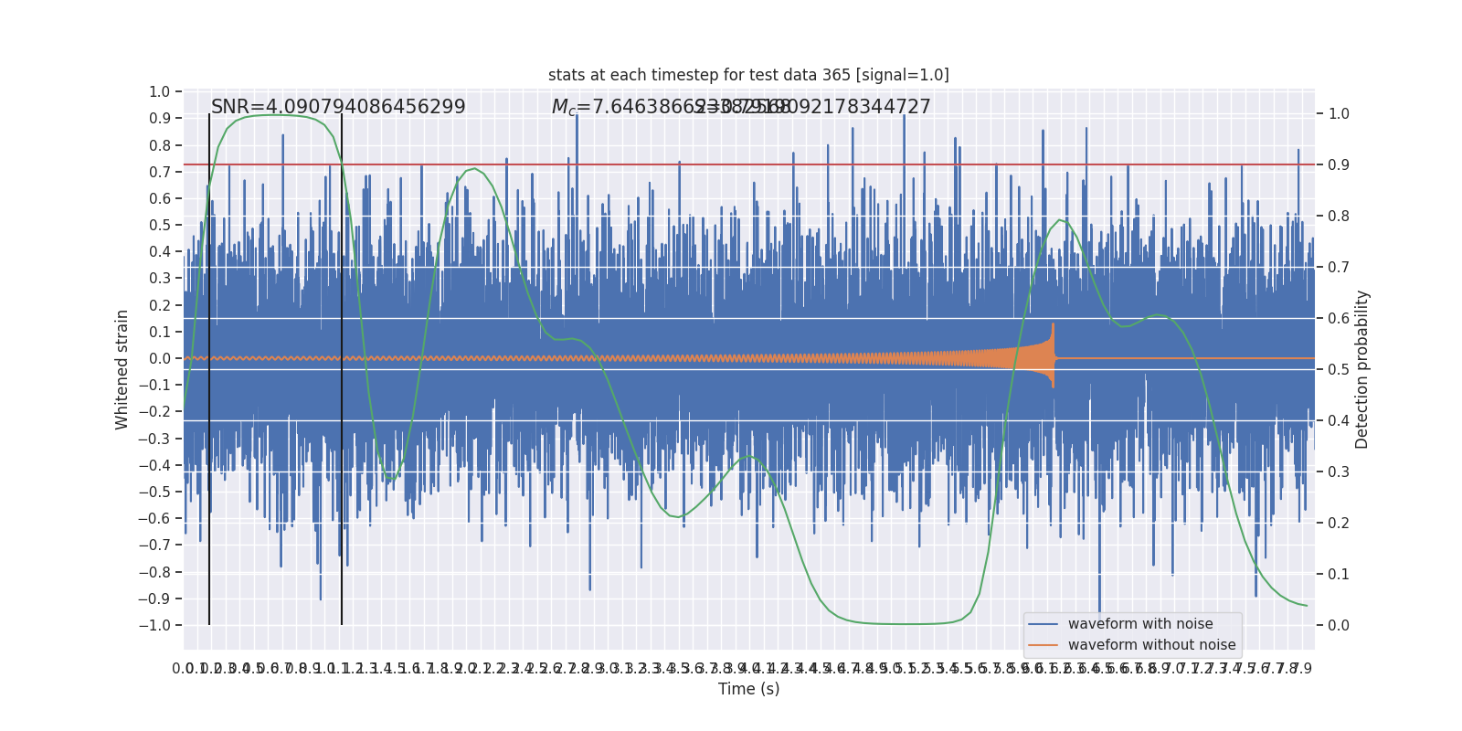
Task: Click the −0.5 tick on left axis
Action: pos(154,492)
